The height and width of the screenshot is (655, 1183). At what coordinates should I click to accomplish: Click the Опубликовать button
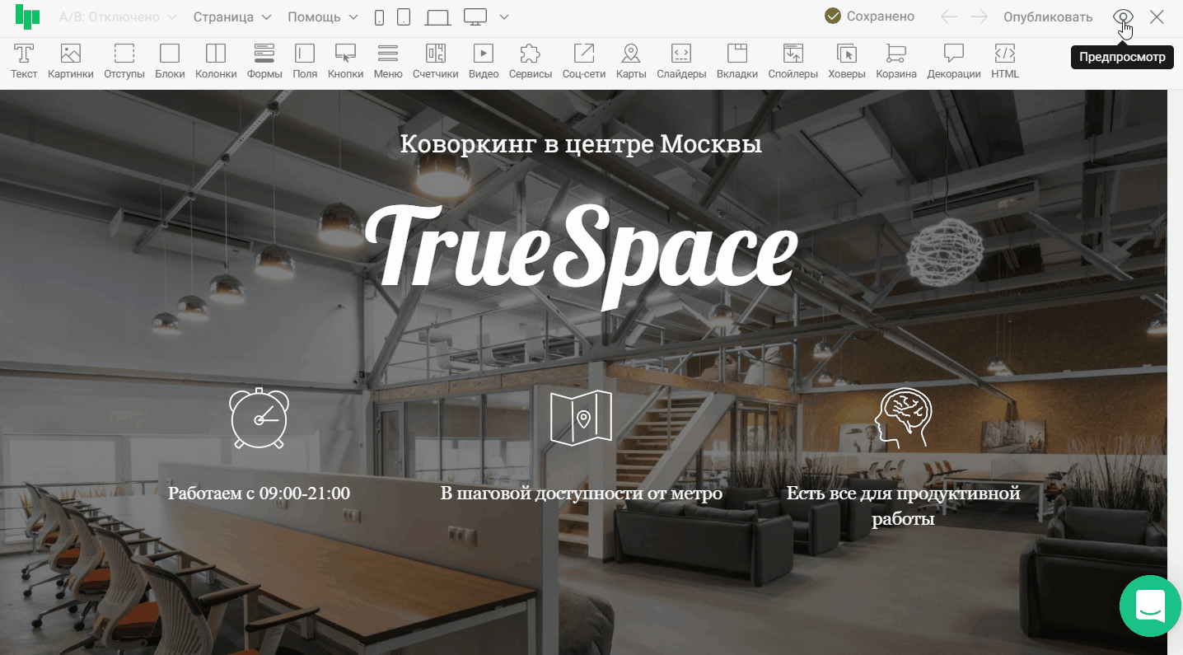1047,17
